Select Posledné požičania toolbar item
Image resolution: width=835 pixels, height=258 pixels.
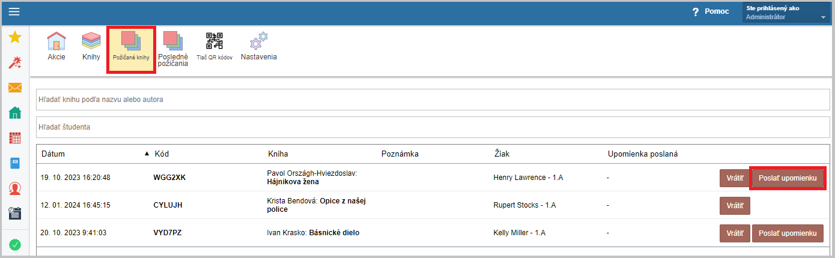pos(173,49)
